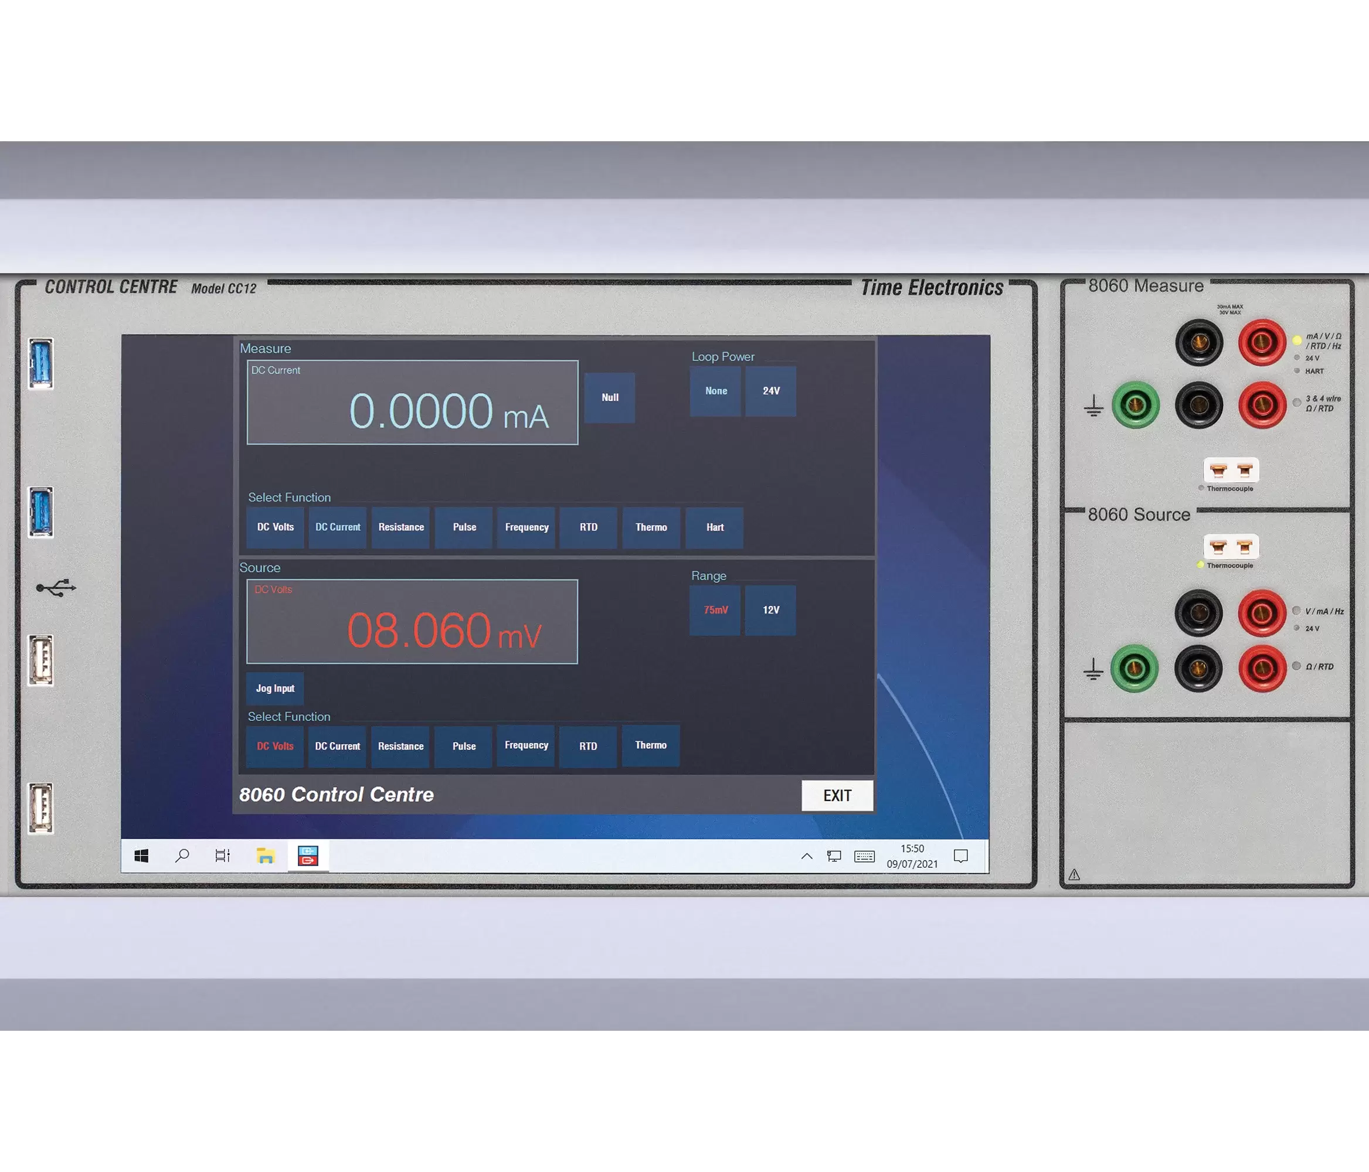Select Resistance in Source functions
1369x1172 pixels.
(400, 746)
